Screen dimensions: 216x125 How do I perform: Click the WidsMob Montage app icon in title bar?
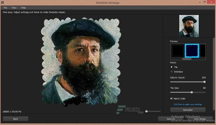(x=2, y=3)
